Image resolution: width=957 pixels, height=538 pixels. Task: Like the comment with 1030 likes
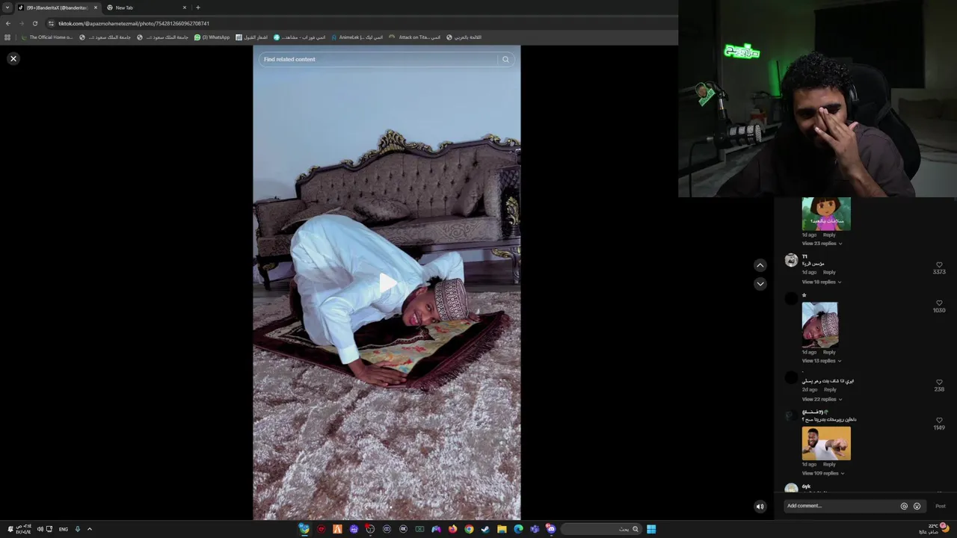pyautogui.click(x=939, y=303)
